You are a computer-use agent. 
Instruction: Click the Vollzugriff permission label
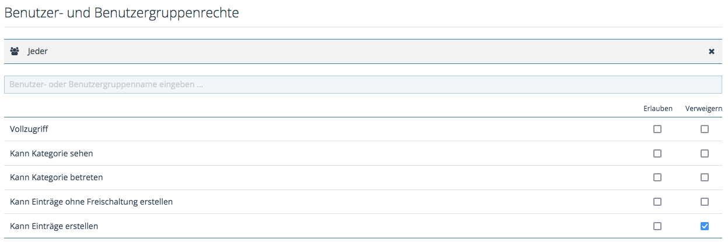click(27, 129)
